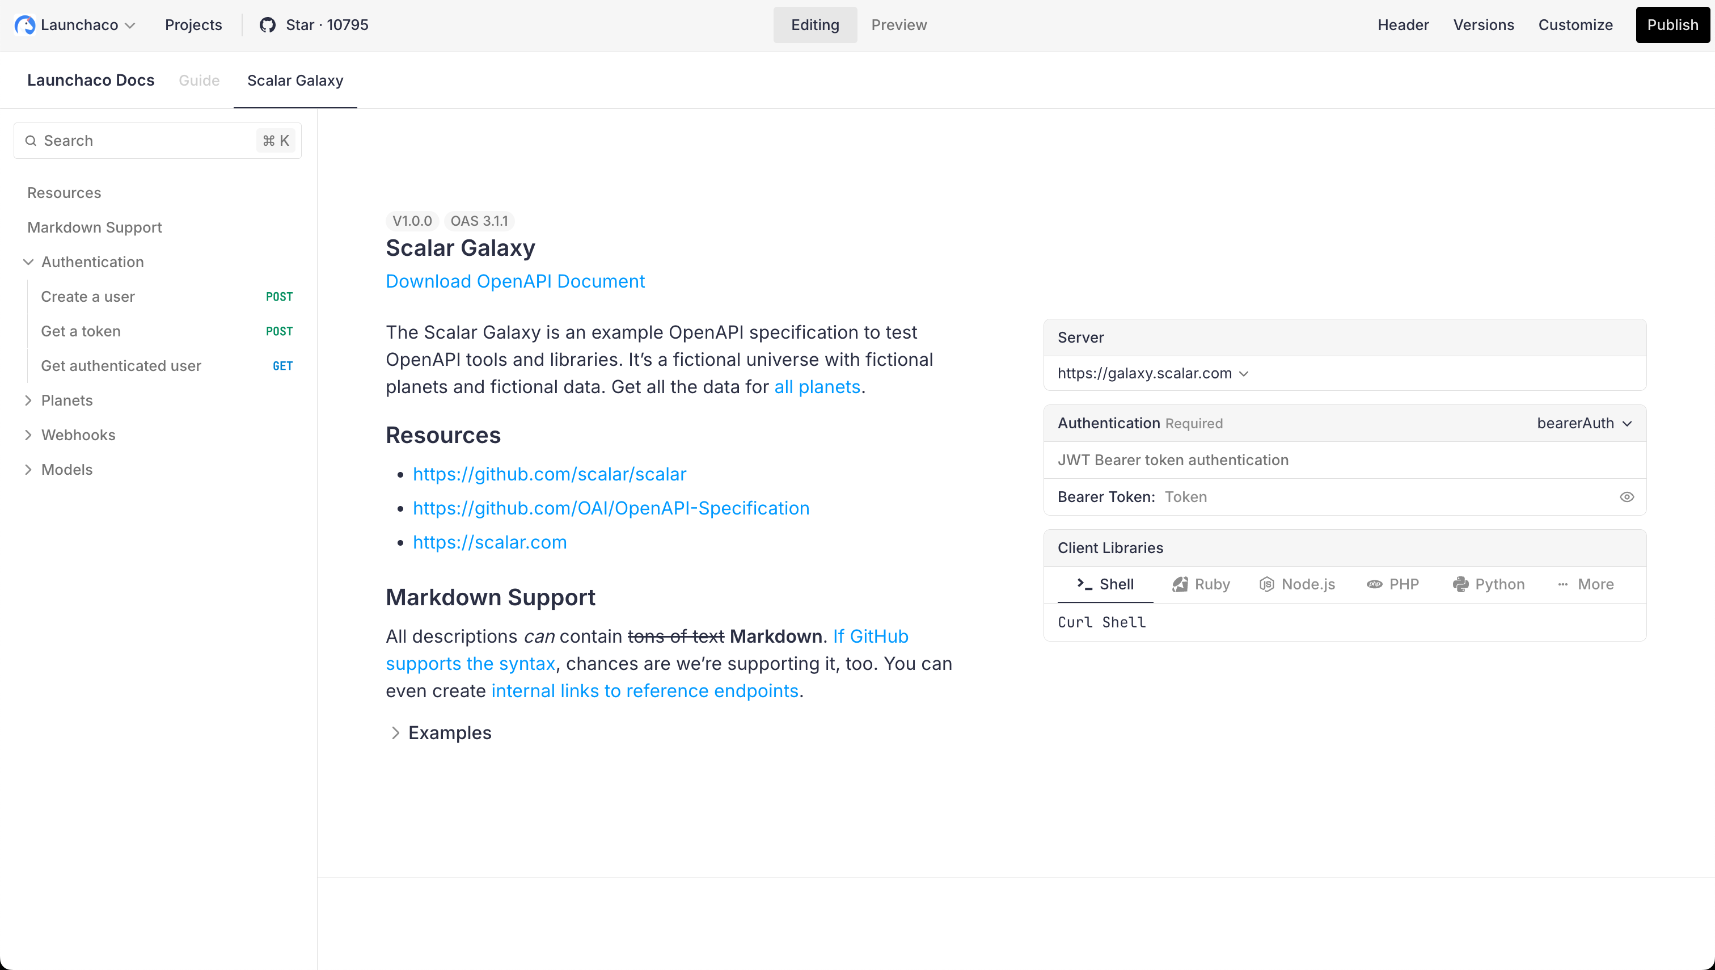This screenshot has height=970, width=1715.
Task: Click Download OpenAPI Document link
Action: click(x=515, y=281)
